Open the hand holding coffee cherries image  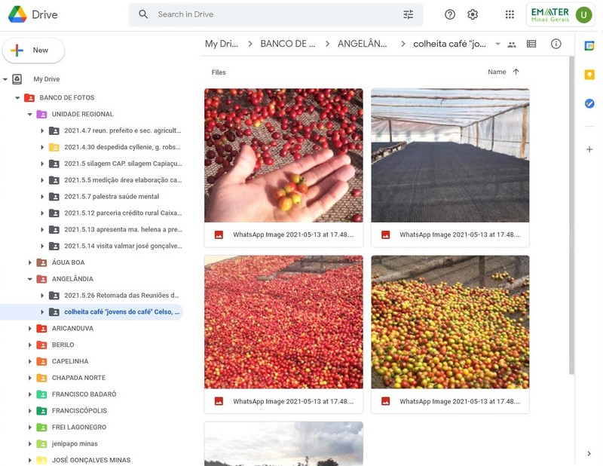tap(283, 168)
